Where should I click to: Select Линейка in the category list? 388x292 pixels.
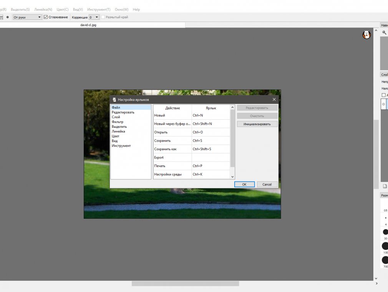[x=131, y=131]
